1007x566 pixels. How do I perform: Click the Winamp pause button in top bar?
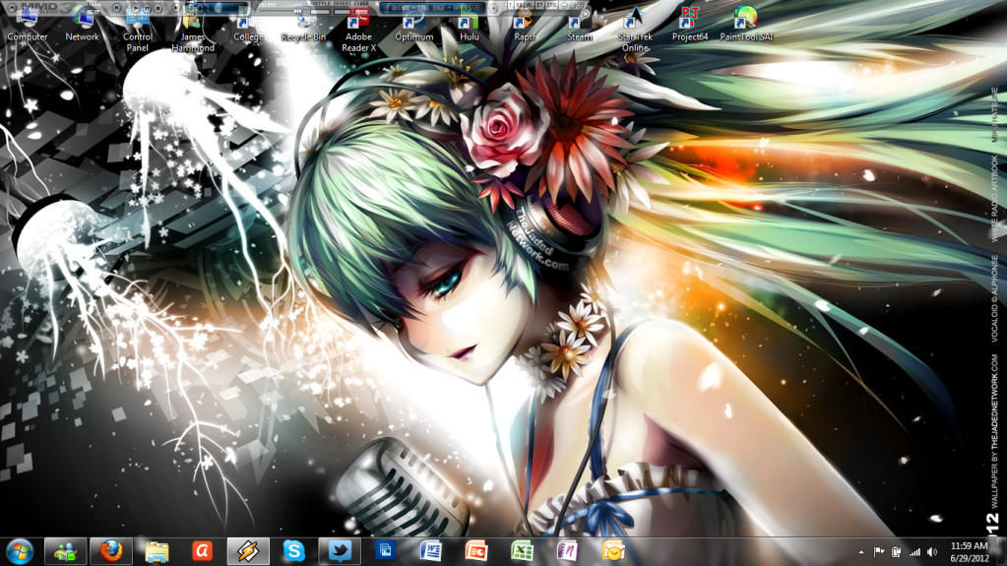(147, 8)
